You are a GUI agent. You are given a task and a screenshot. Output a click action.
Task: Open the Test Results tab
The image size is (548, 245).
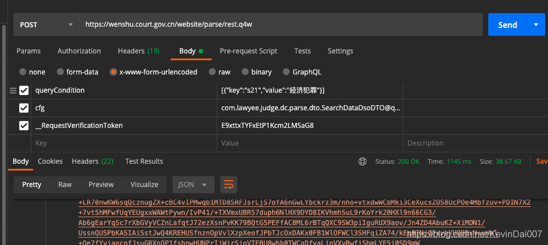point(144,161)
